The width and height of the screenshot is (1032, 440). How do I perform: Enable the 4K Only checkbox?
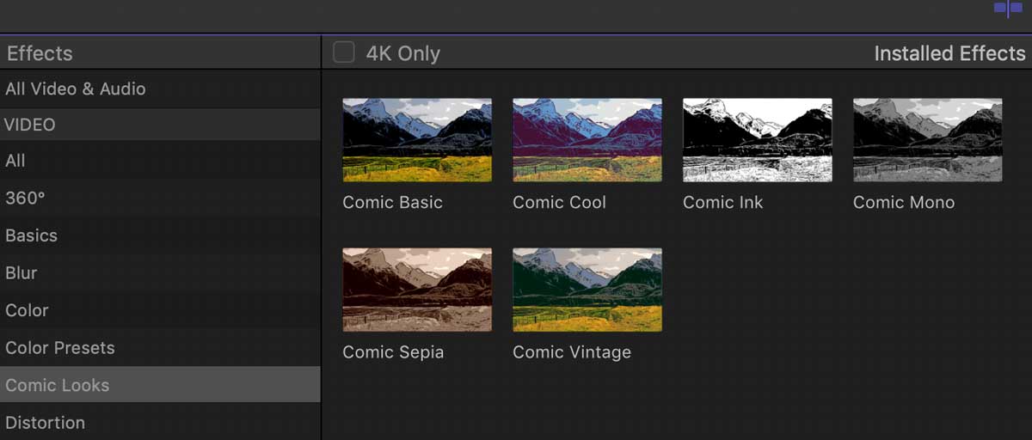coord(344,52)
